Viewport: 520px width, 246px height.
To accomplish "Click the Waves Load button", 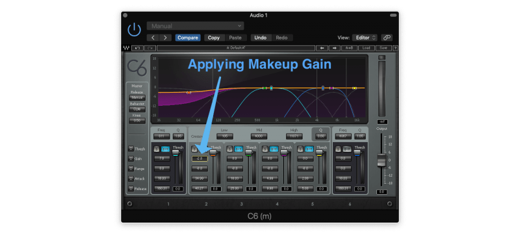I will tap(366, 48).
